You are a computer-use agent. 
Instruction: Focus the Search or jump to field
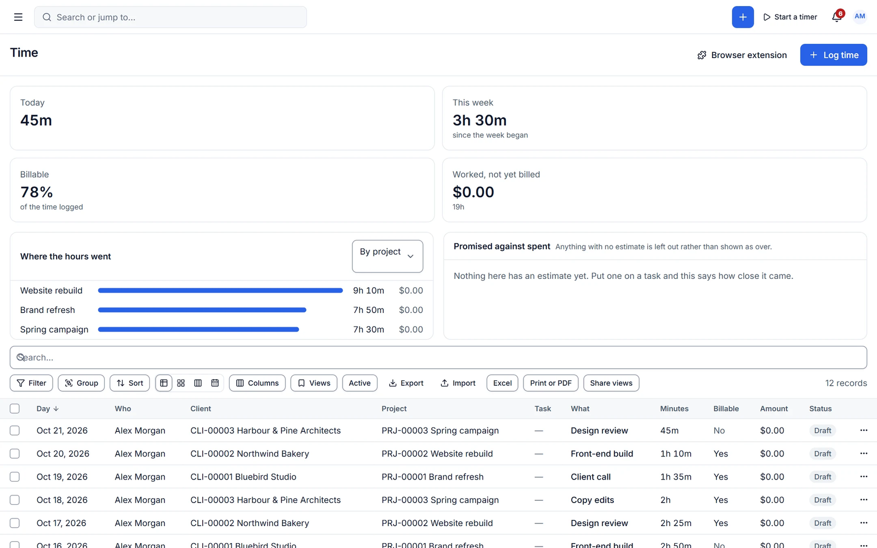[x=170, y=17]
